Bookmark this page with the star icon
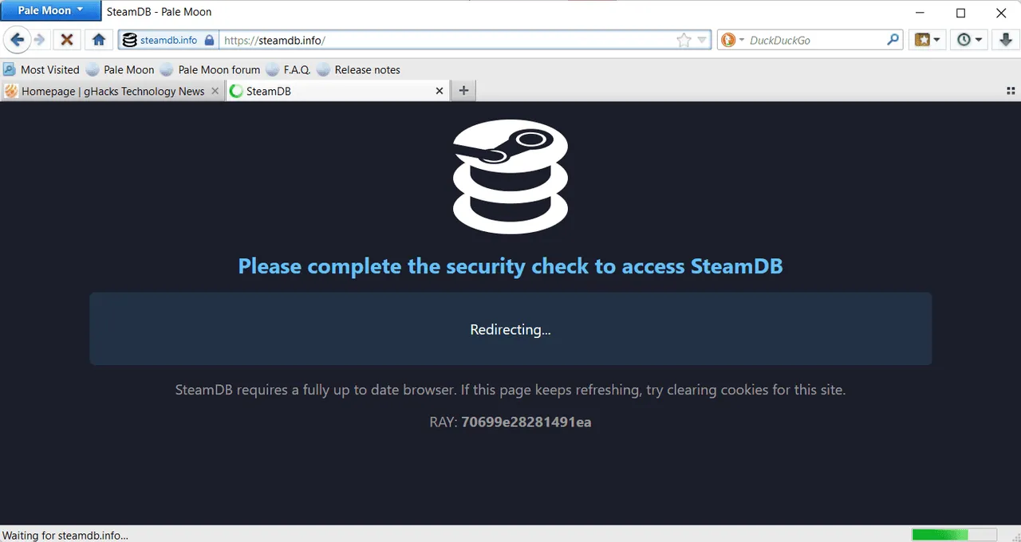The height and width of the screenshot is (542, 1021). coord(684,41)
